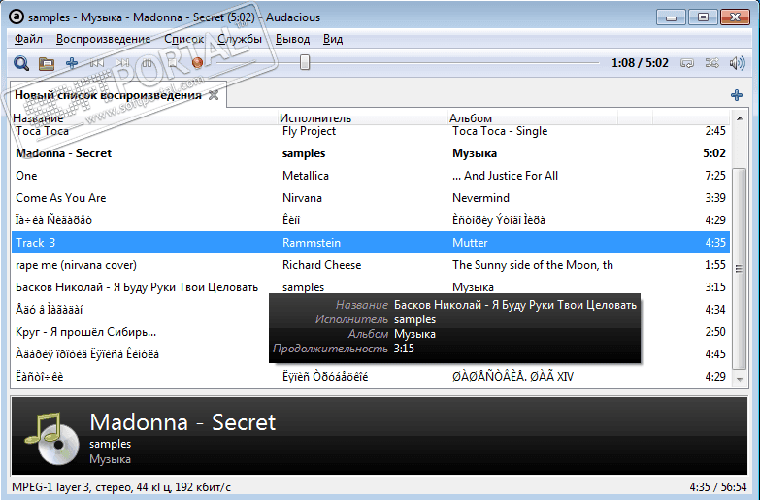The image size is (760, 500).
Task: Click the Fly Project artist cell
Action: pyautogui.click(x=309, y=131)
